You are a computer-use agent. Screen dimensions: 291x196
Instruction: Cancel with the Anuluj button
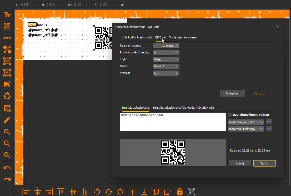pos(240,163)
